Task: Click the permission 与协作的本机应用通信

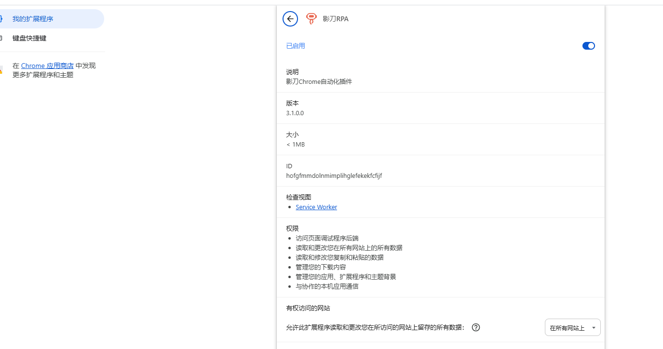Action: [327, 286]
